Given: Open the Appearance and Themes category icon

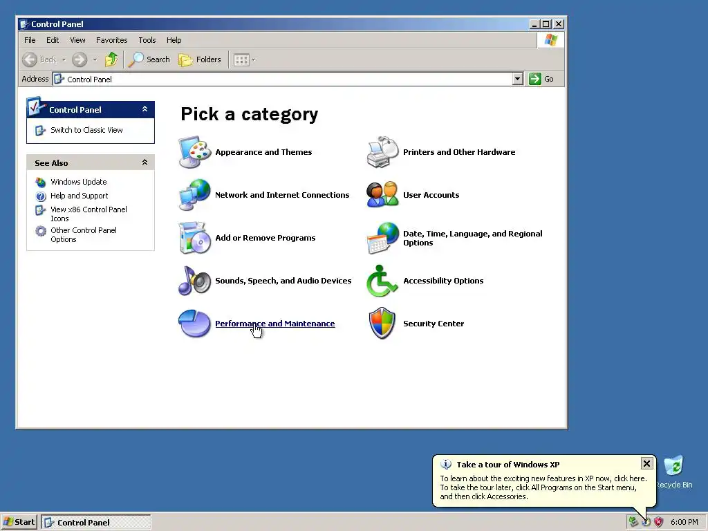Looking at the screenshot, I should (x=194, y=151).
